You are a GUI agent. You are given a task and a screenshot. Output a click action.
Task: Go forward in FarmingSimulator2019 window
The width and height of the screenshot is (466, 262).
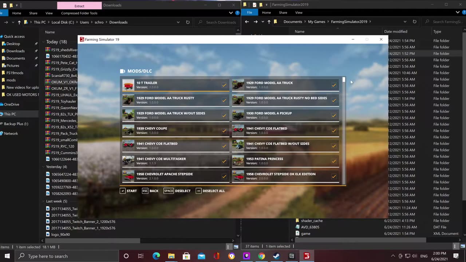click(x=256, y=21)
